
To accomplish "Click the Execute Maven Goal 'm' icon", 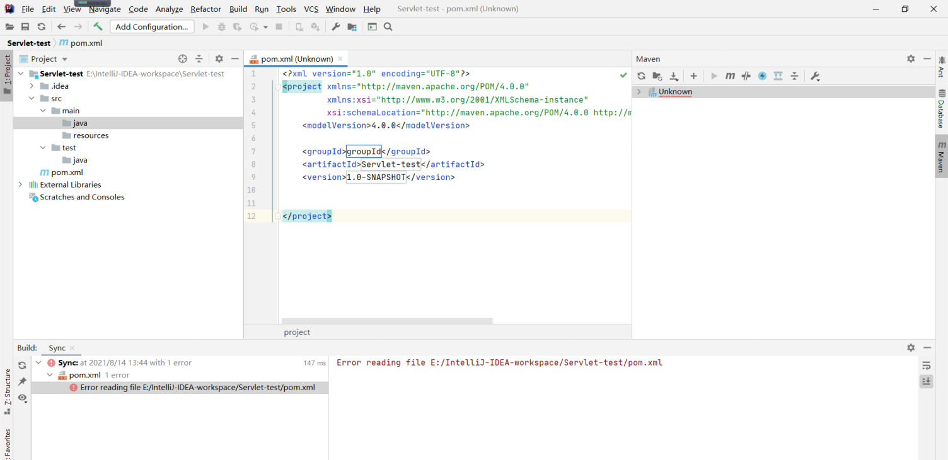I will (730, 76).
